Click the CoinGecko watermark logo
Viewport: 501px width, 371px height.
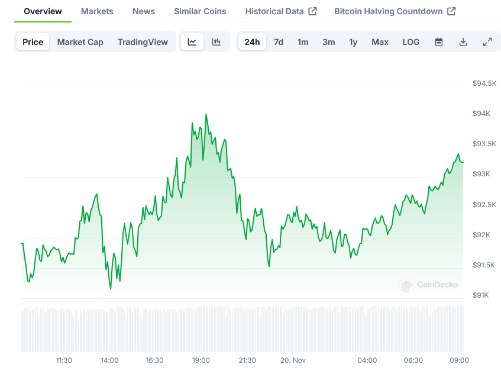tap(429, 285)
